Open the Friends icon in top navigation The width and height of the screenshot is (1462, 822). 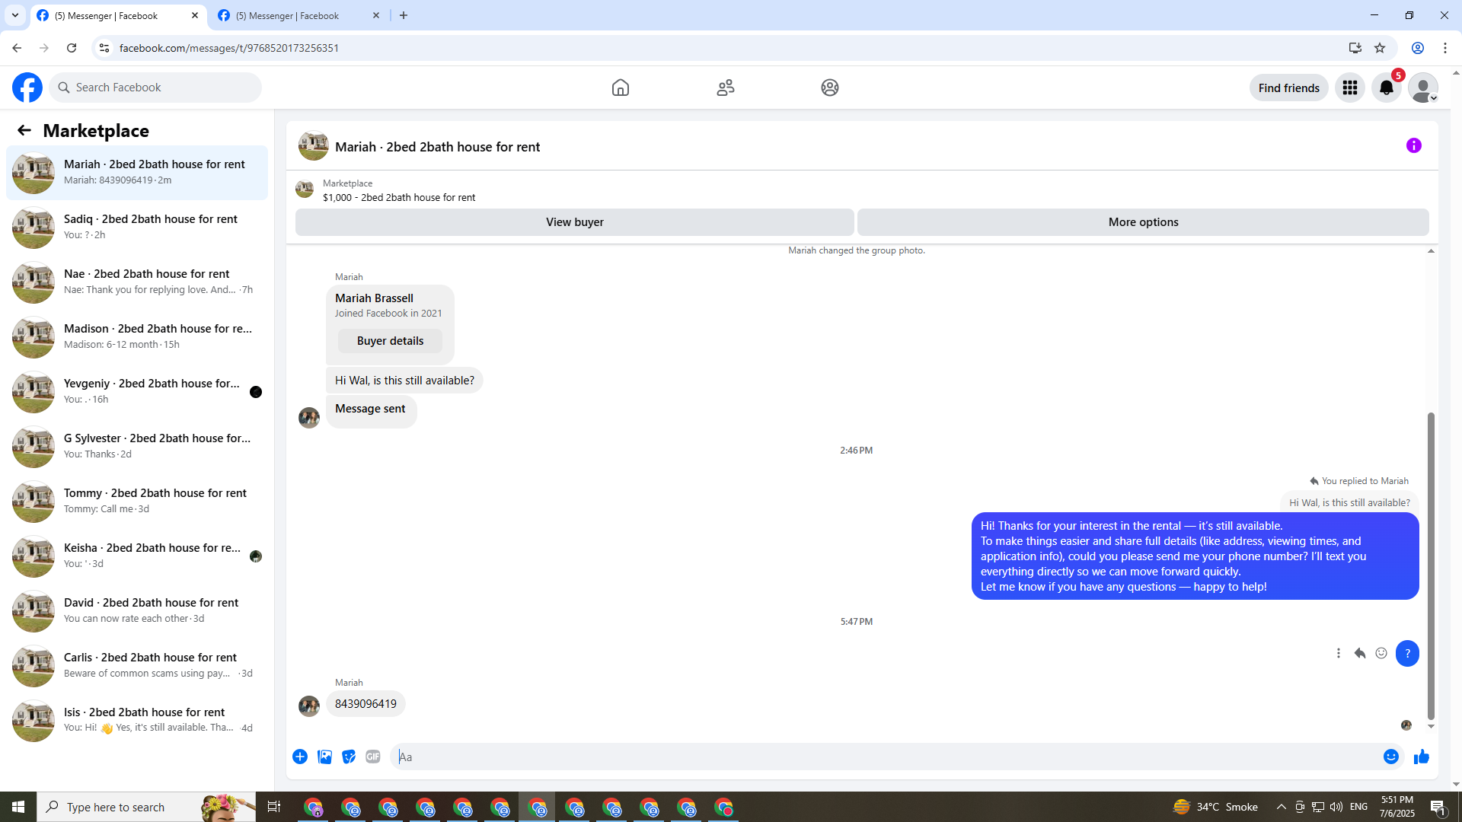click(x=726, y=88)
